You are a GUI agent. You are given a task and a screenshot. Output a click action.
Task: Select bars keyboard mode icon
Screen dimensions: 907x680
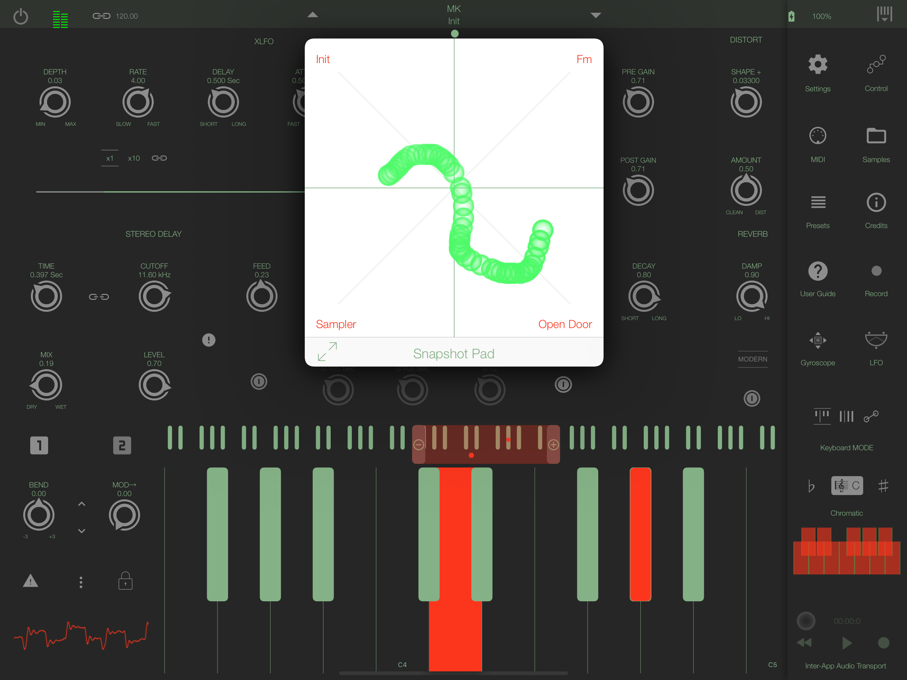[846, 416]
